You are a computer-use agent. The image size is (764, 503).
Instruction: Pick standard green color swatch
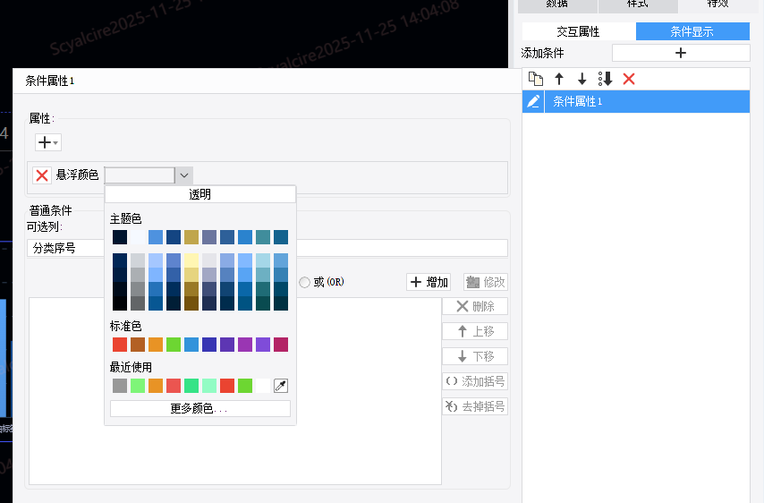tap(174, 345)
